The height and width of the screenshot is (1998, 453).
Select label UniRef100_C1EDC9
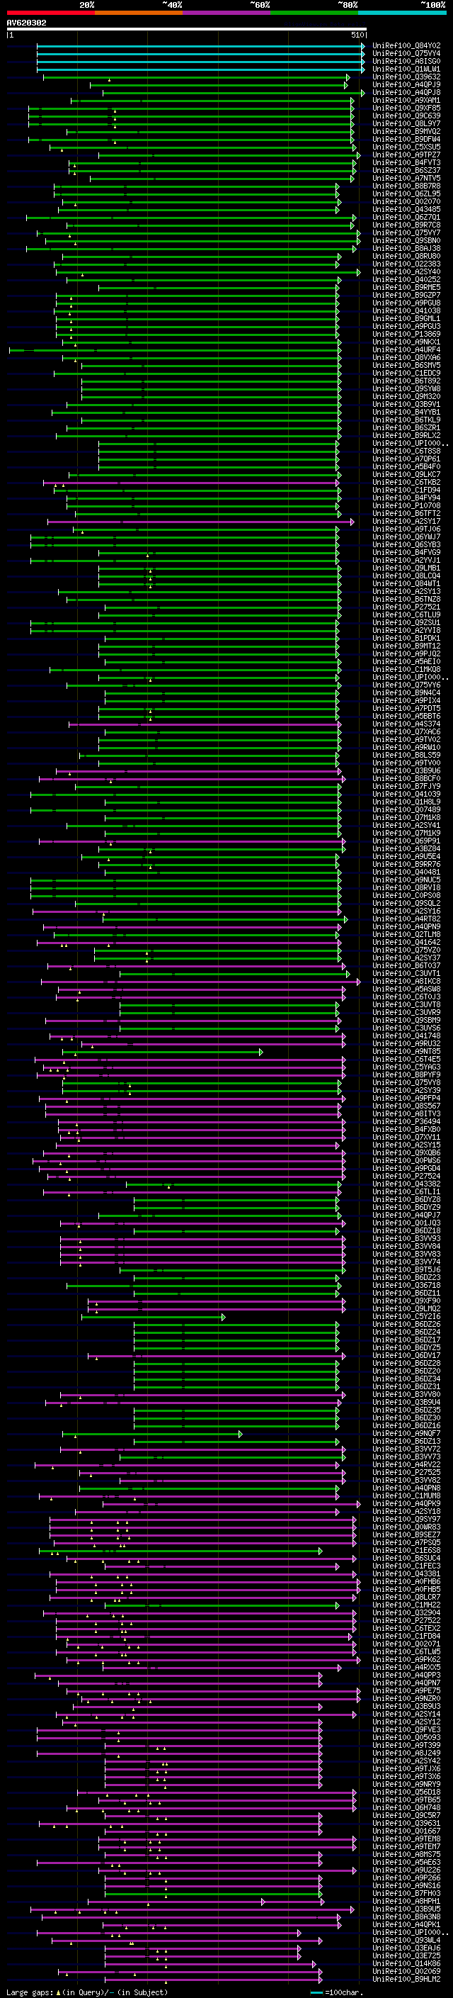(406, 373)
